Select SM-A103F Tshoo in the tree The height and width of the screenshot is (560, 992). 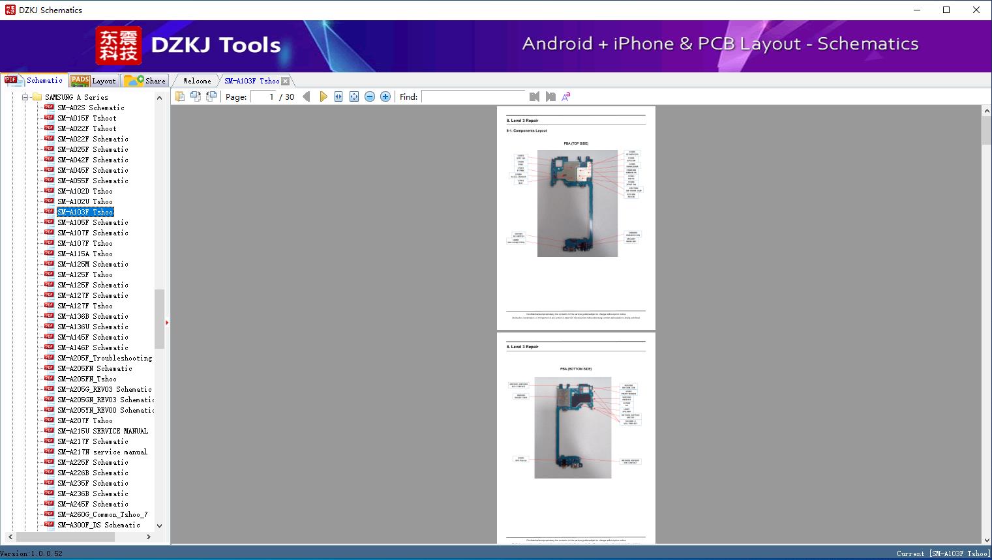85,212
